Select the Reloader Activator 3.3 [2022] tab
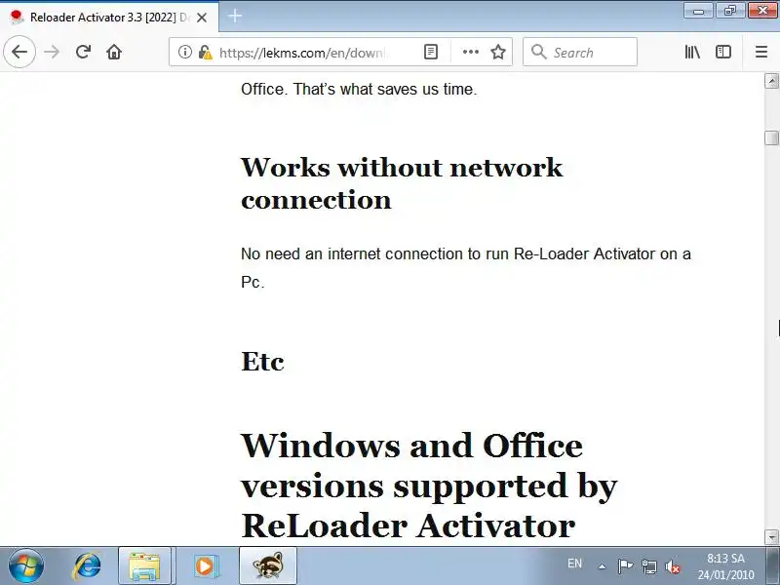This screenshot has height=585, width=780. pos(109,17)
